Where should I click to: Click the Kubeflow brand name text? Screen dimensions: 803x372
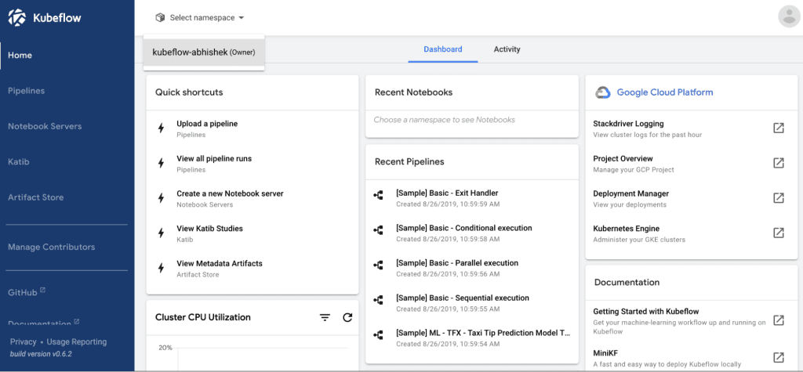(56, 19)
